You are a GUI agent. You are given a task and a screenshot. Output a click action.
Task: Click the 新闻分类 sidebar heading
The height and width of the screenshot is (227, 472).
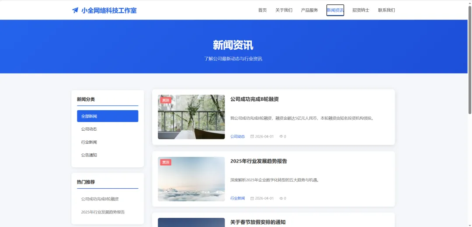pos(86,99)
